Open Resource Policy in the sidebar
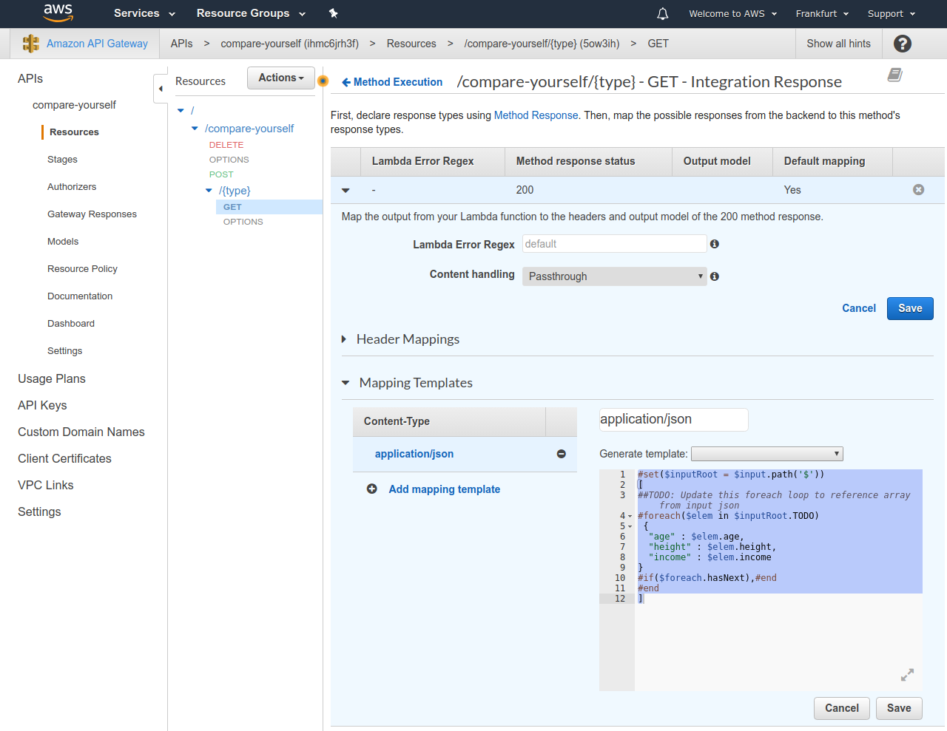The width and height of the screenshot is (947, 731). (x=82, y=269)
